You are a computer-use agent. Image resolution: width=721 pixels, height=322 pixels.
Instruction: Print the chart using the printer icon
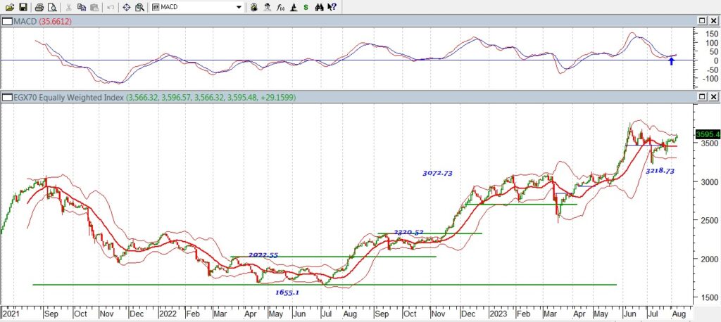point(39,7)
